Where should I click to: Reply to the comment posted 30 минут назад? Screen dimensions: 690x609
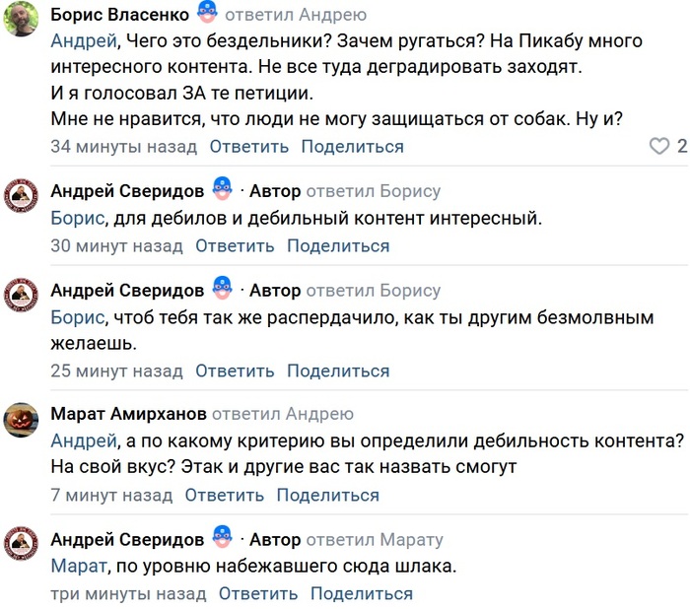pyautogui.click(x=235, y=246)
